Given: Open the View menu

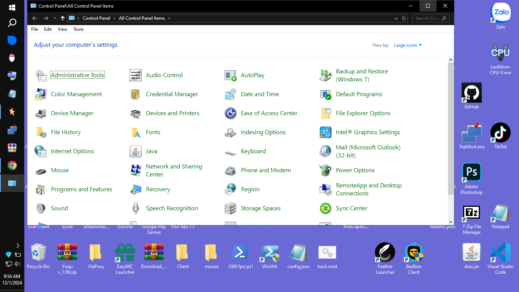Looking at the screenshot, I should (x=62, y=29).
